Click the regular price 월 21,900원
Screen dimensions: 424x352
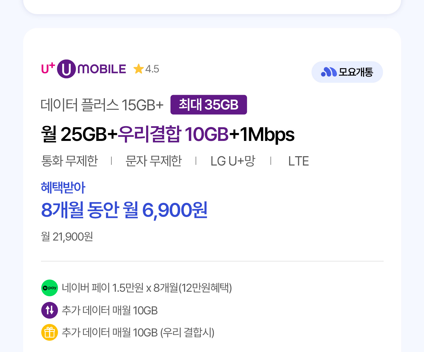click(x=67, y=237)
